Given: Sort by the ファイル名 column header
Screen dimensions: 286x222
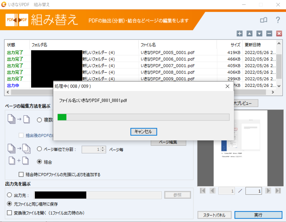Looking at the screenshot, I should 178,45.
